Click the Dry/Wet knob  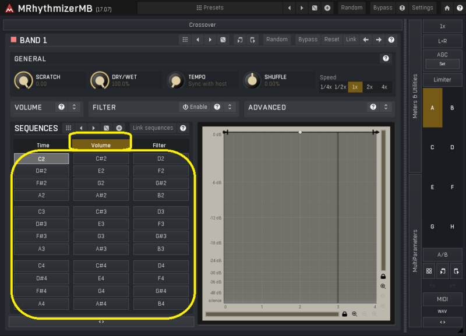(100, 80)
